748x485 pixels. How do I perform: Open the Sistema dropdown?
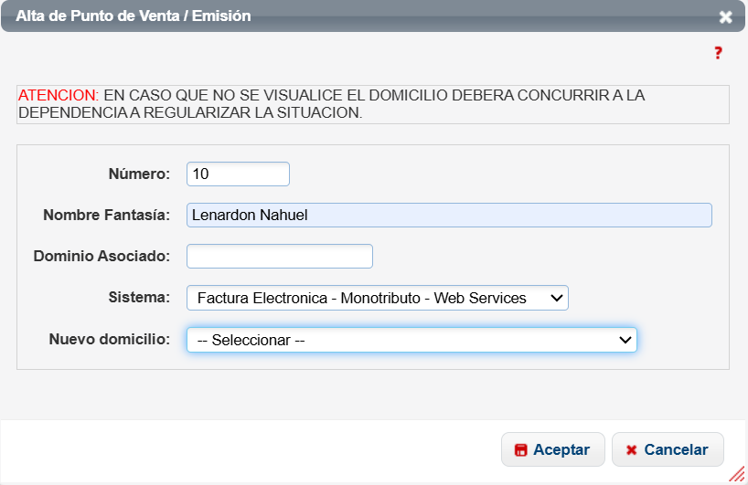pyautogui.click(x=378, y=298)
